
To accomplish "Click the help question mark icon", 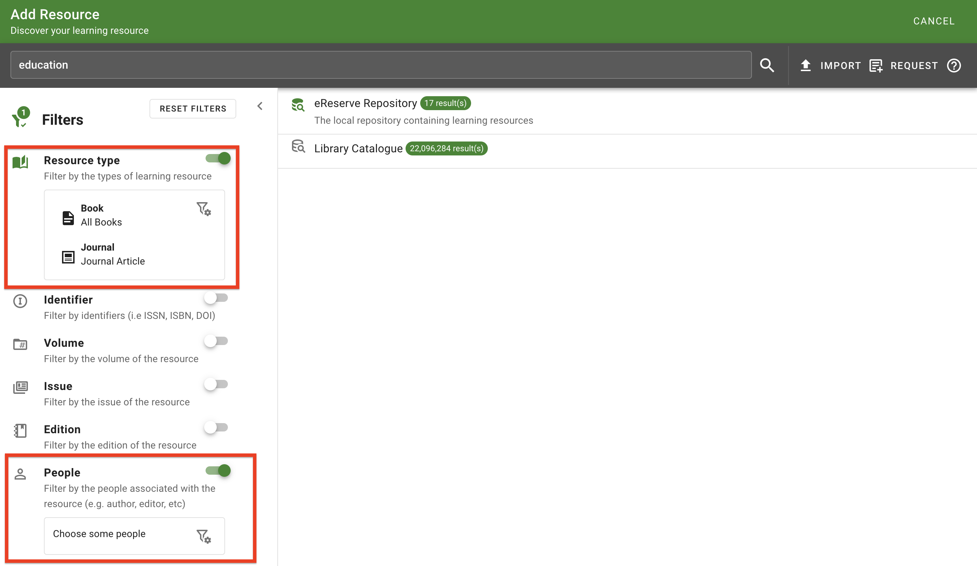I will pyautogui.click(x=954, y=66).
